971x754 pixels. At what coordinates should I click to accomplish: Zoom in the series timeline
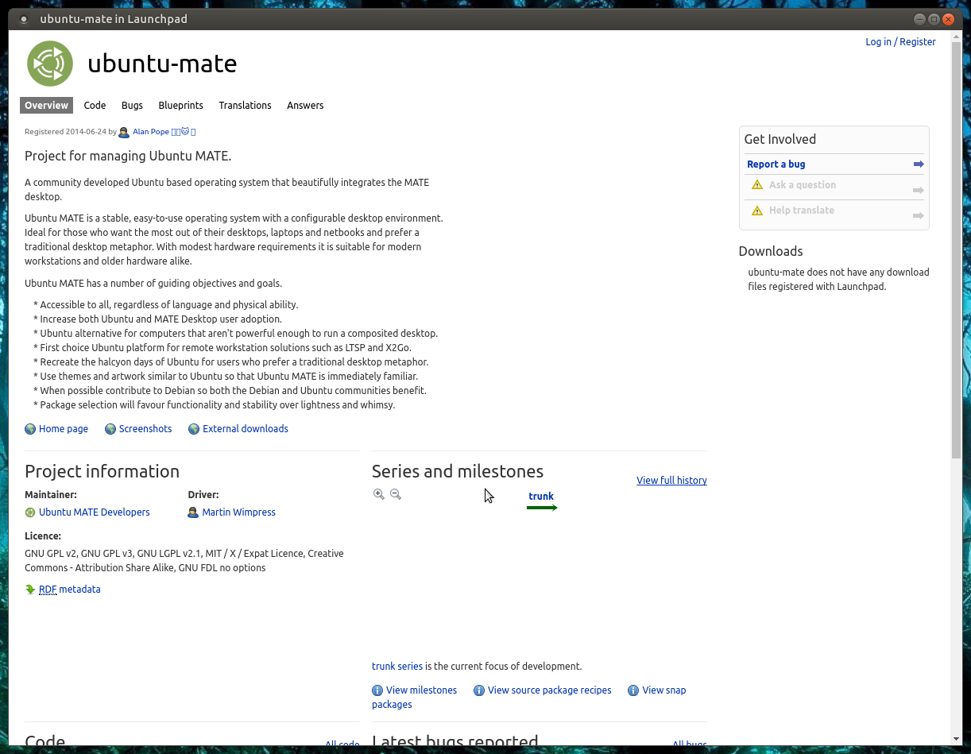click(x=379, y=494)
